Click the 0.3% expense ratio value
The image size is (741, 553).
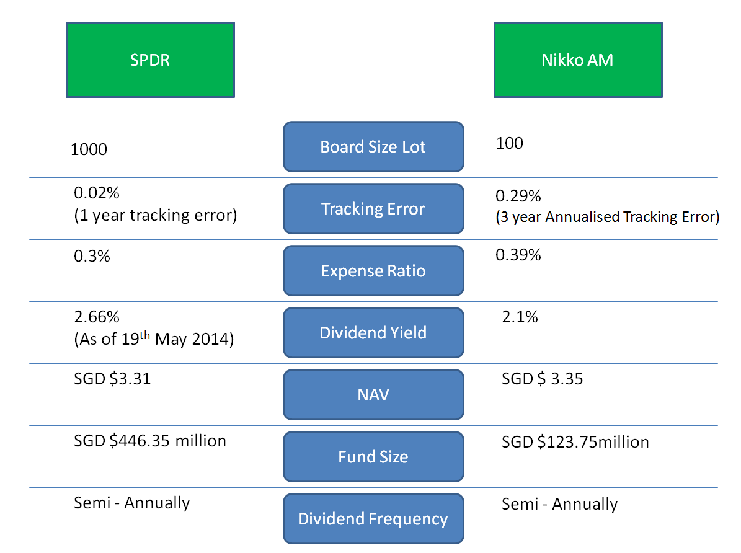tap(92, 256)
